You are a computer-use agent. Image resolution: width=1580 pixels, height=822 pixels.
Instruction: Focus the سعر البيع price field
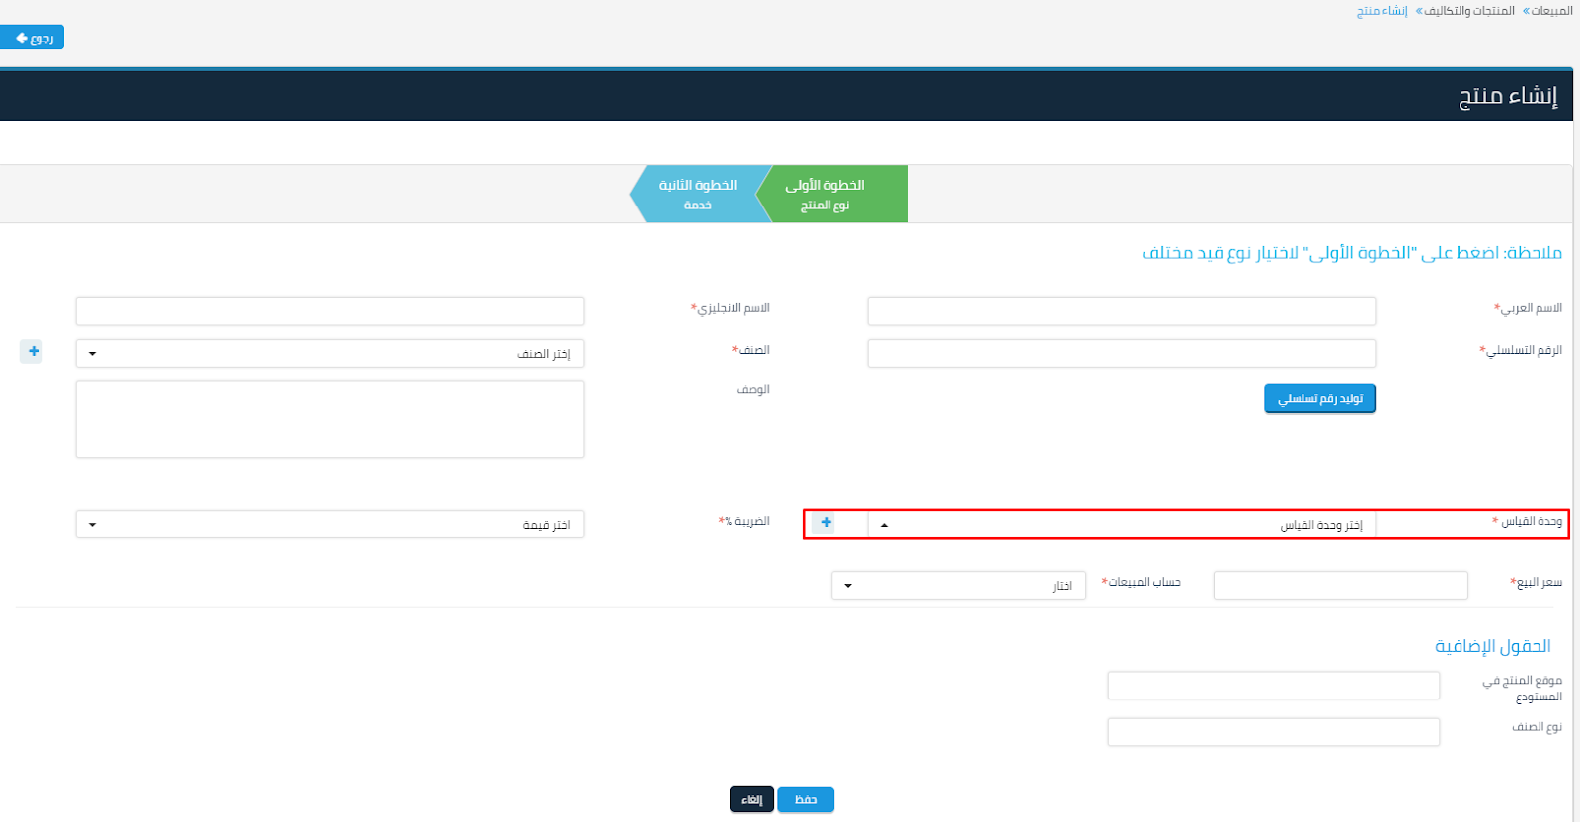[1340, 585]
